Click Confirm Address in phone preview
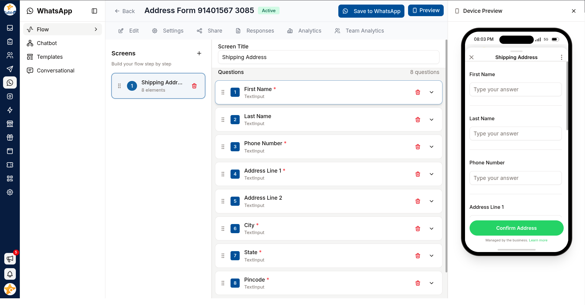Screen dimensions: 585x305 [x=516, y=228]
